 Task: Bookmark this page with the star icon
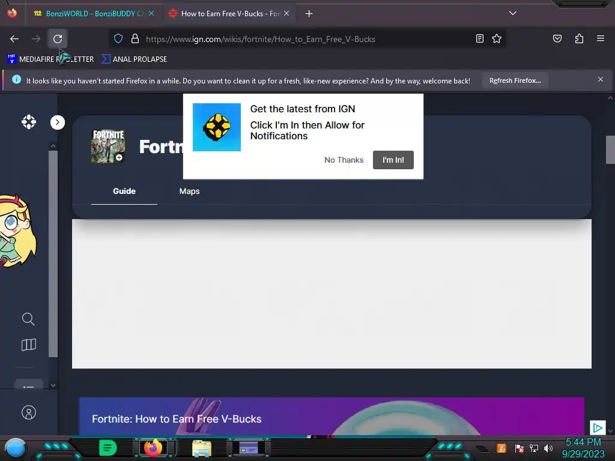pyautogui.click(x=497, y=38)
